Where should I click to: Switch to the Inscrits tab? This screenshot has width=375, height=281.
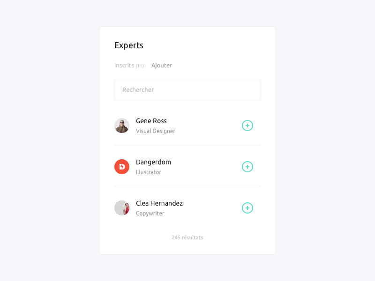click(x=129, y=66)
